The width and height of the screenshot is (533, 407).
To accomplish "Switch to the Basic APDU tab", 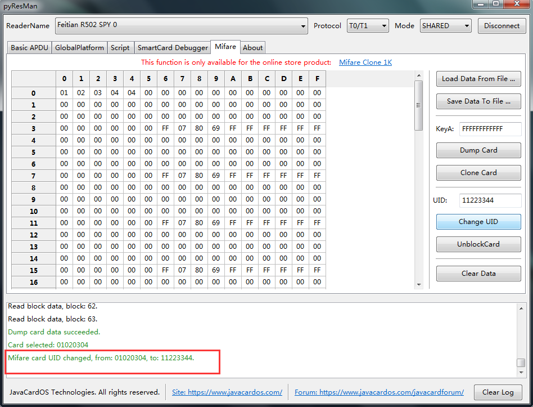I will click(29, 48).
